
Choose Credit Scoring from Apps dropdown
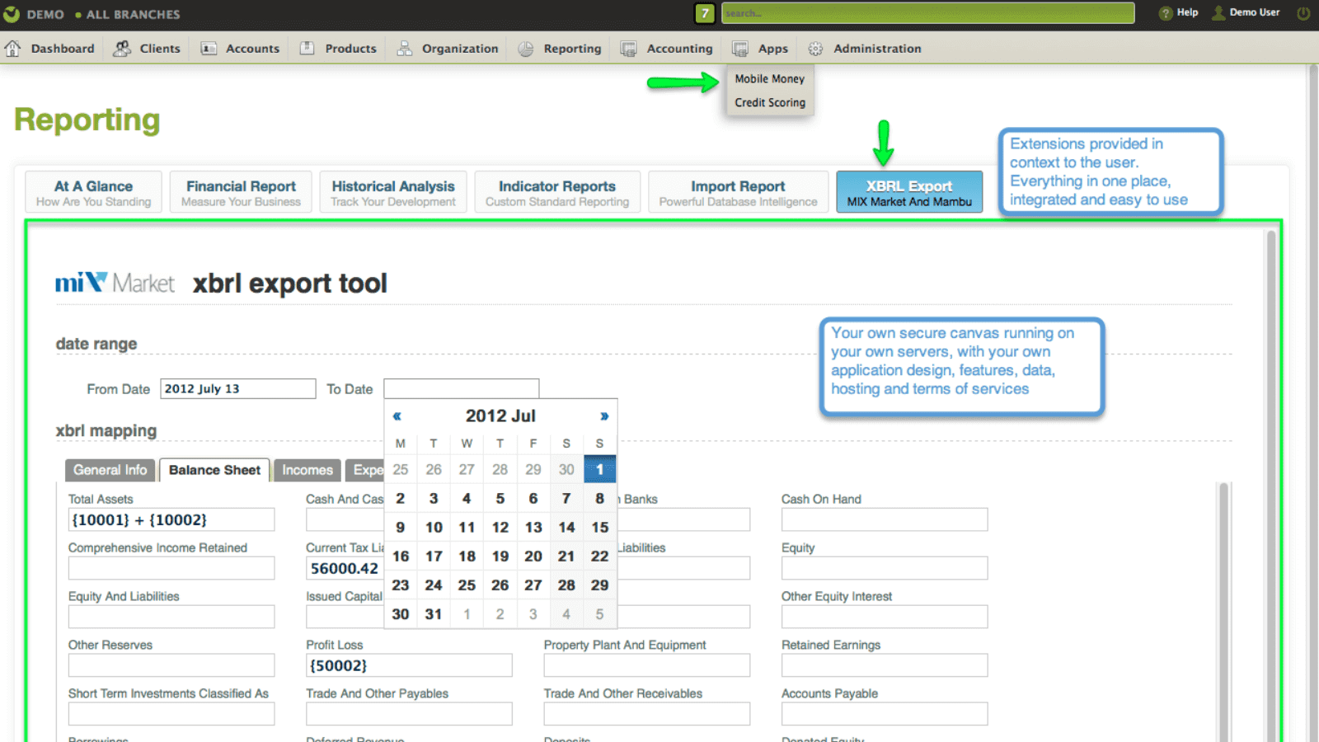pos(770,103)
